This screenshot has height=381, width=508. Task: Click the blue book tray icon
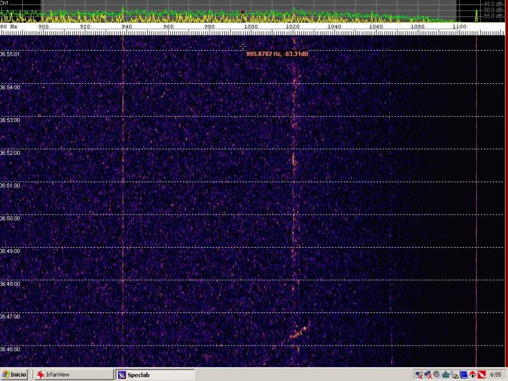click(464, 375)
